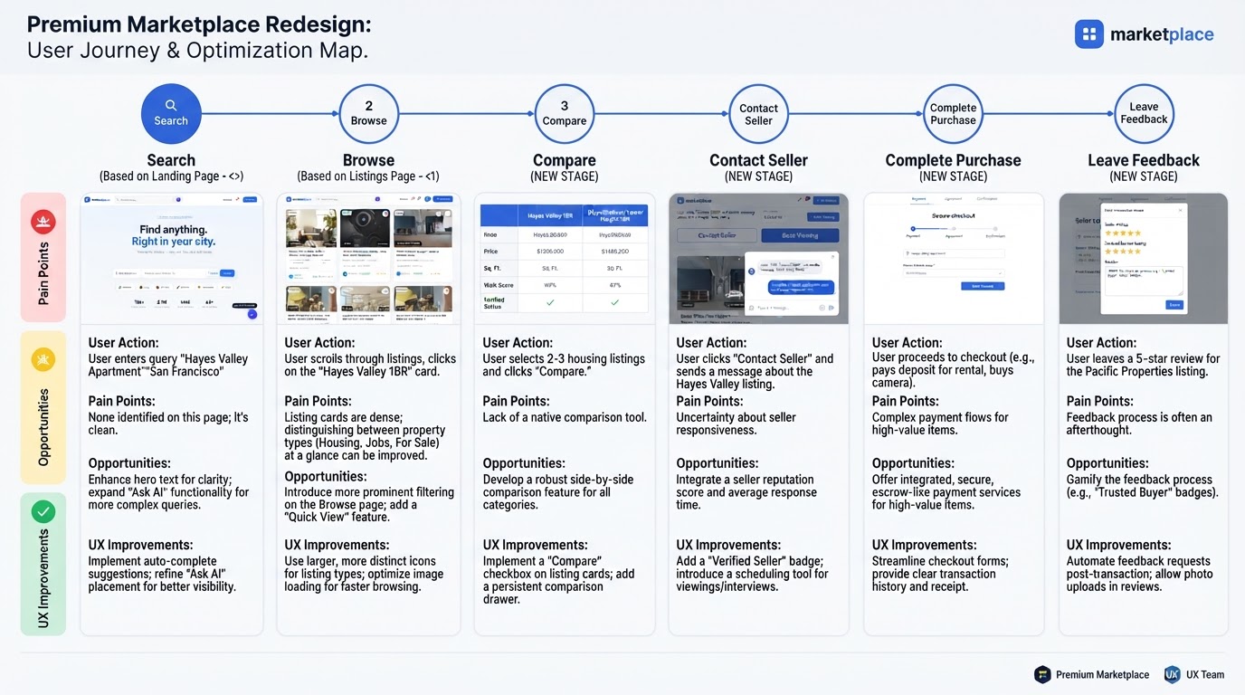
Task: Select the Pain Points side label
Action: 43,272
